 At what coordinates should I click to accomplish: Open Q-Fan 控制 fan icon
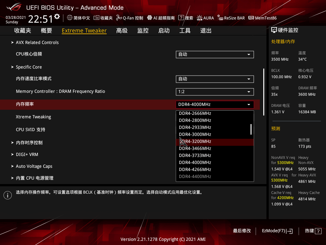pyautogui.click(x=119, y=18)
